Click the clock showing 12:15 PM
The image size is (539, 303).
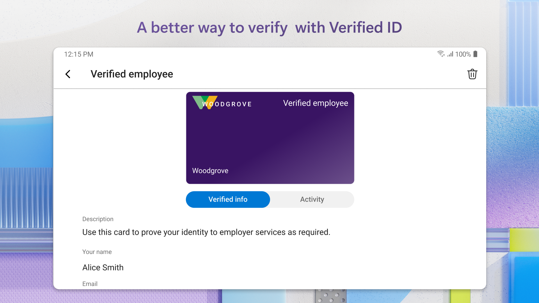pyautogui.click(x=79, y=54)
